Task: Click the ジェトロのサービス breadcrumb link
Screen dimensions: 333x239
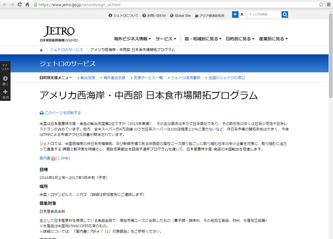Action: tap(66, 50)
